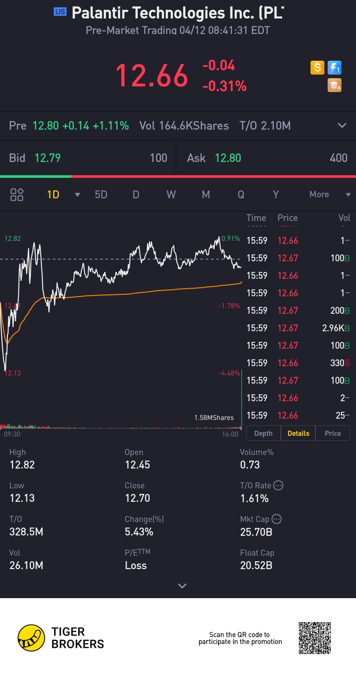Screen dimensions: 356x678
Task: Open the 1D interval dropdown arrow
Action: [x=77, y=195]
